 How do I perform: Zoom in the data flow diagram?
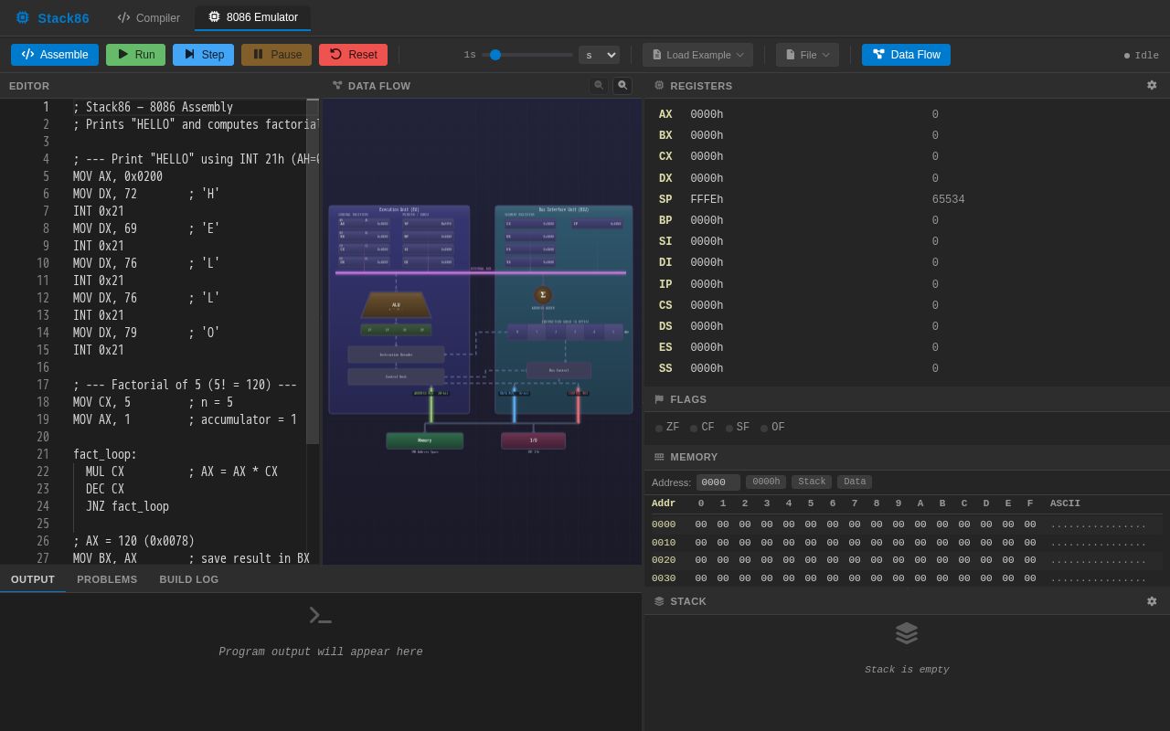click(x=622, y=85)
